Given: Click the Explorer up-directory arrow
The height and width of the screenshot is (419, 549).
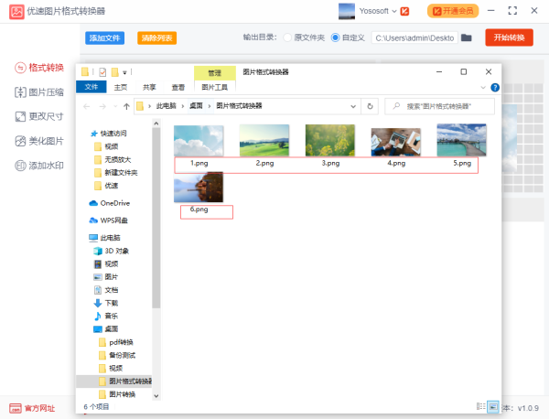Looking at the screenshot, I should point(125,106).
